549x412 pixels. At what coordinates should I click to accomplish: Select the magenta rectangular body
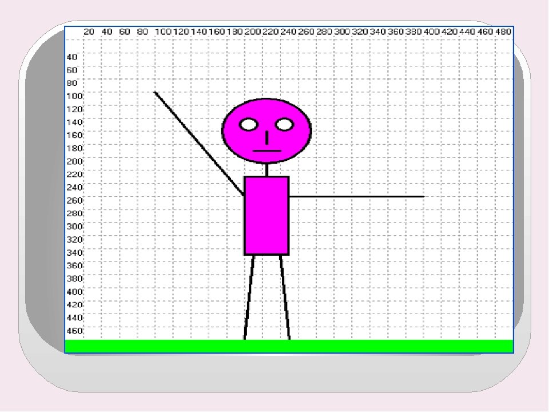(266, 216)
